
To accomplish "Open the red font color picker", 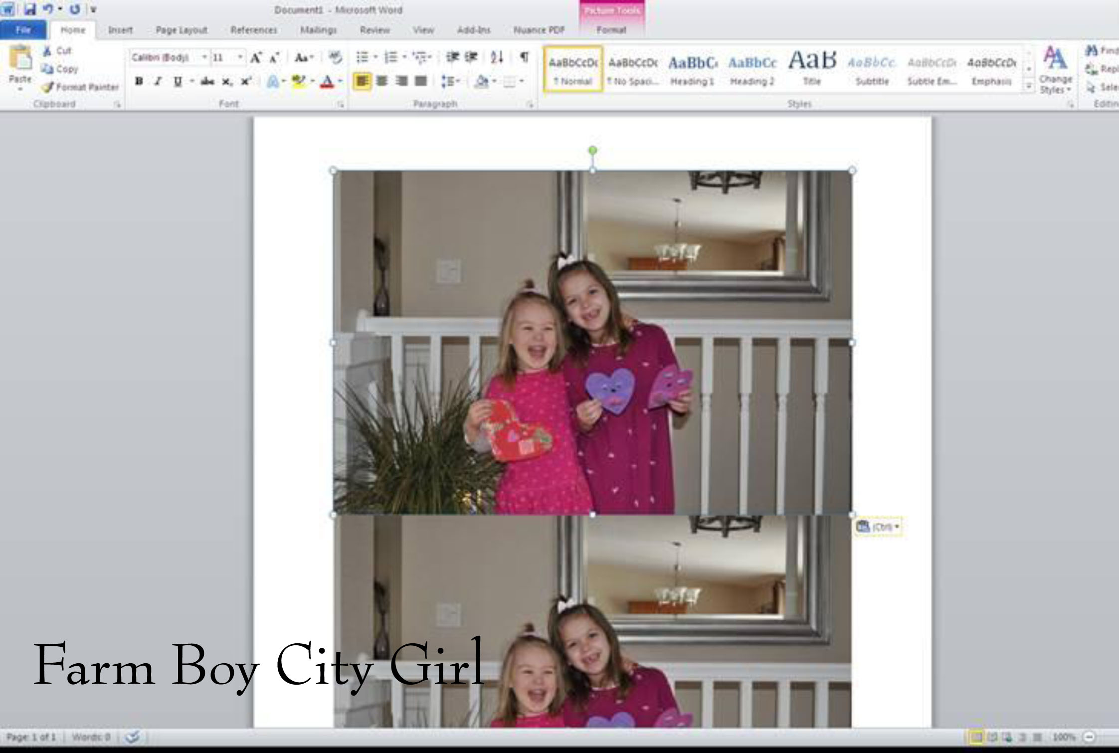I will pos(341,81).
